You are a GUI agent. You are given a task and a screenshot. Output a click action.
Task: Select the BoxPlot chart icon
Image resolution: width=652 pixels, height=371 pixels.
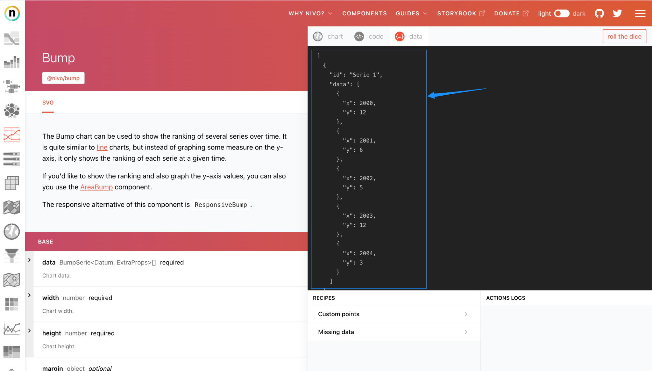(12, 86)
